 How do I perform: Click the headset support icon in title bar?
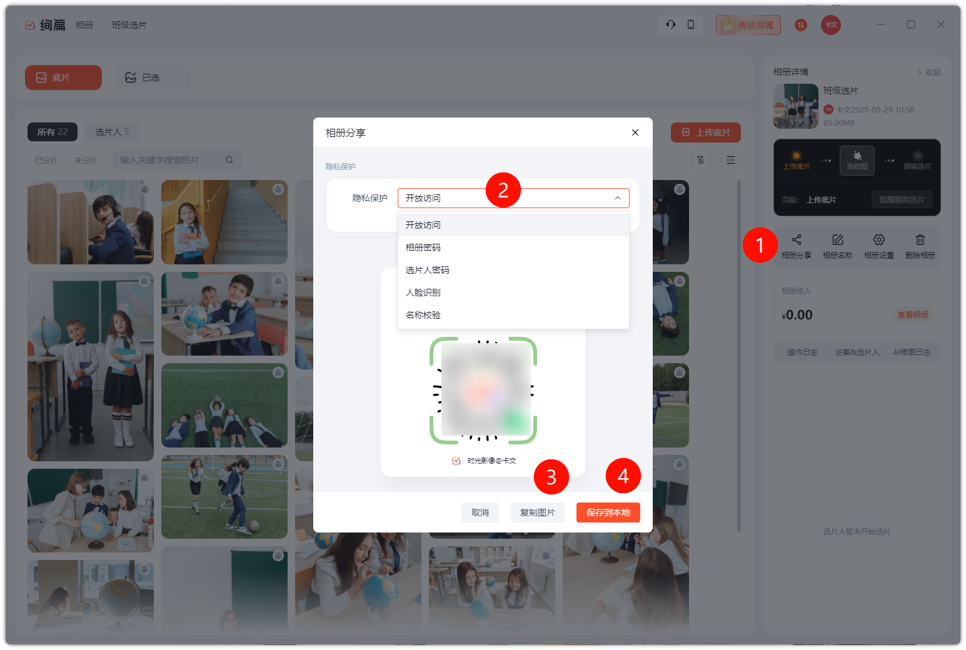pos(670,24)
